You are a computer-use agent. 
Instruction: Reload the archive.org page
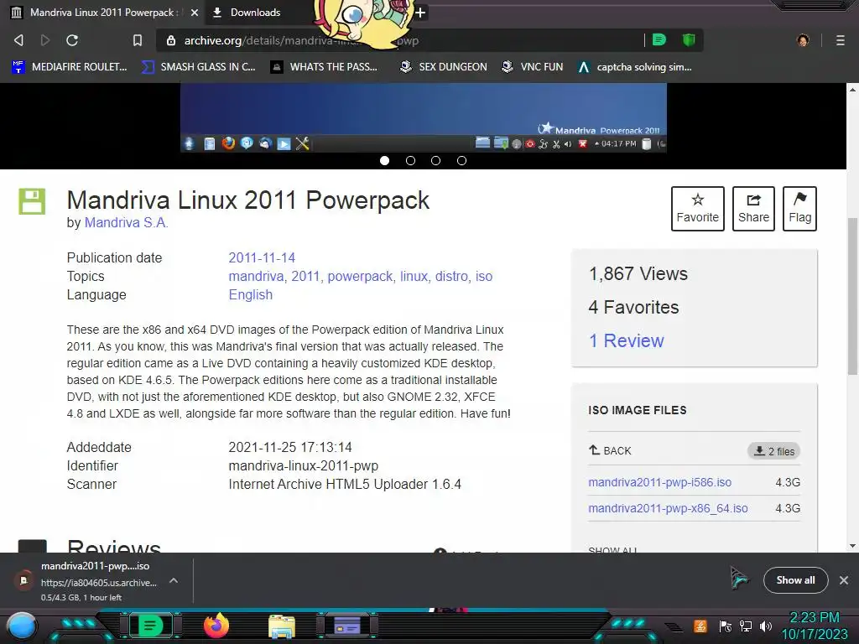pyautogui.click(x=72, y=40)
